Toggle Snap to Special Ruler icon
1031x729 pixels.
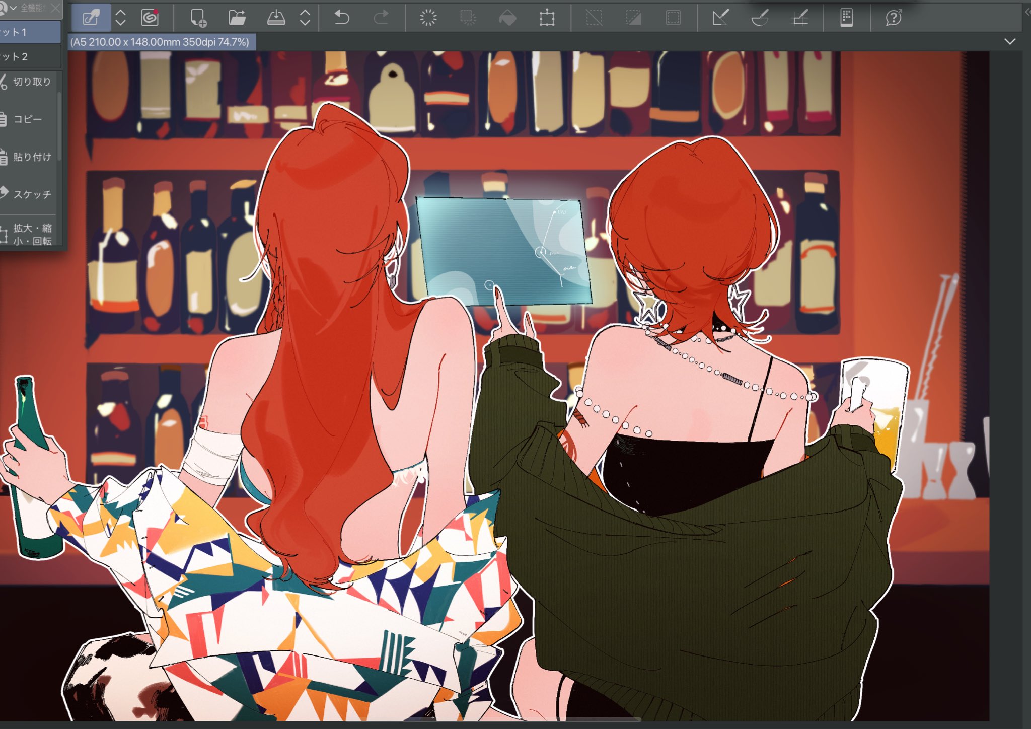pyautogui.click(x=760, y=18)
